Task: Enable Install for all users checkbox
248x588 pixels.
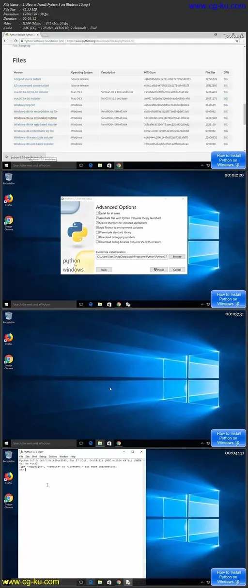Action: click(97, 213)
